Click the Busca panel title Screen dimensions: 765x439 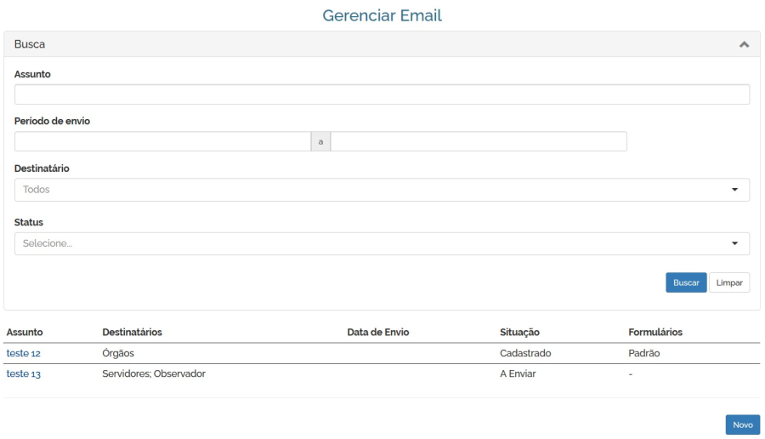(x=29, y=44)
